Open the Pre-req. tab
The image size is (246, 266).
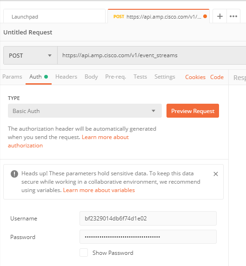click(x=115, y=77)
